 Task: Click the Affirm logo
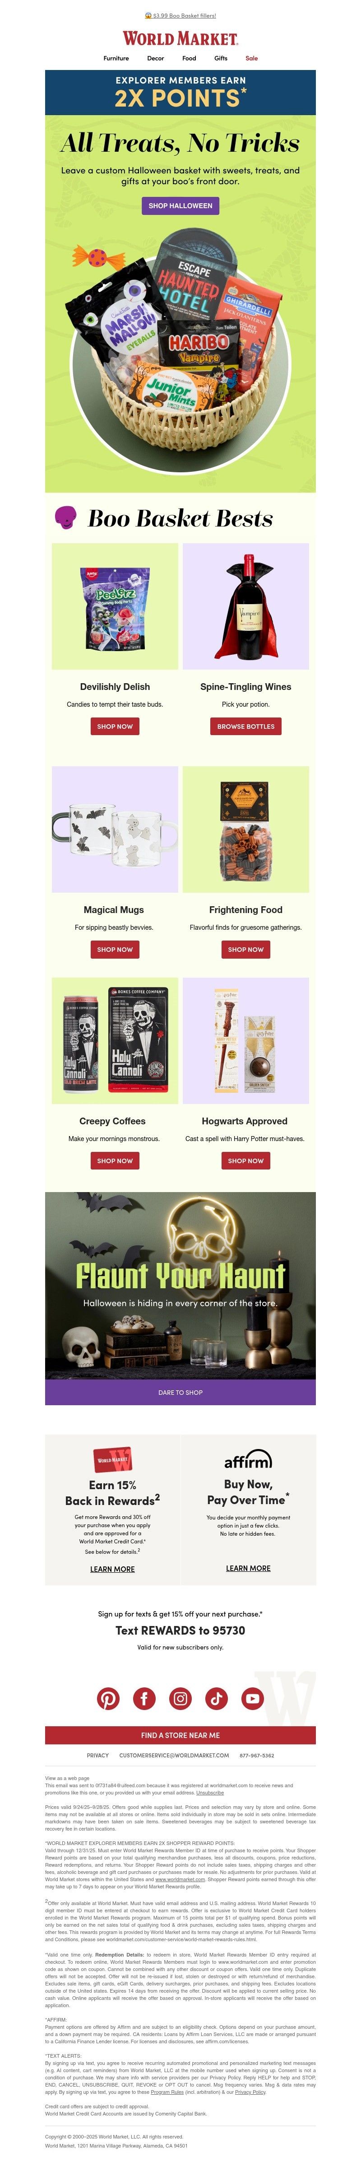(248, 1459)
